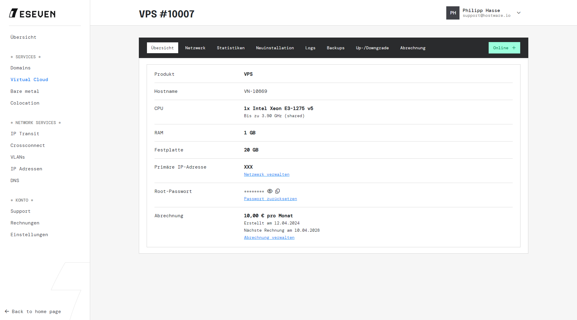Image resolution: width=577 pixels, height=320 pixels.
Task: Expand the Philipp Hasse account dropdown chevron
Action: coord(519,13)
